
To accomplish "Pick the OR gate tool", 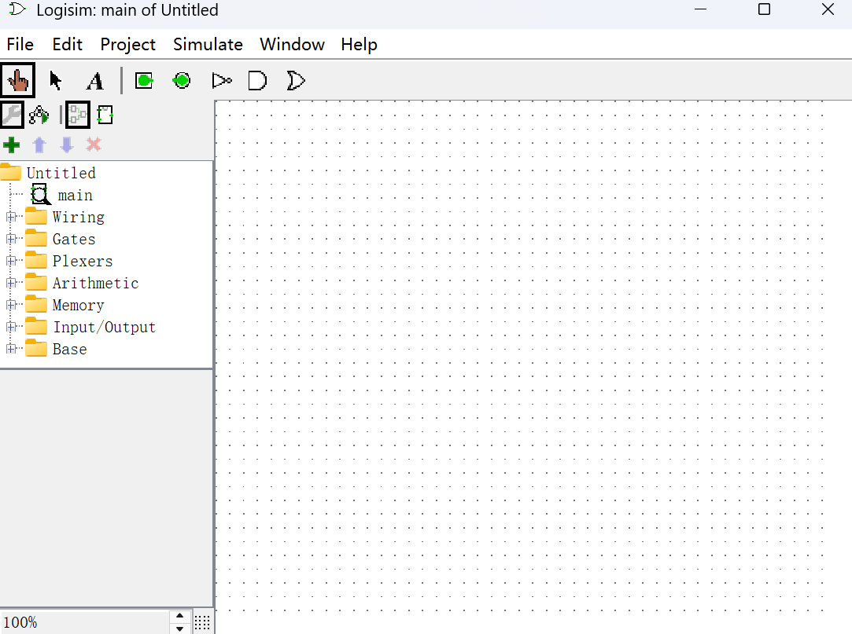I will coord(295,80).
